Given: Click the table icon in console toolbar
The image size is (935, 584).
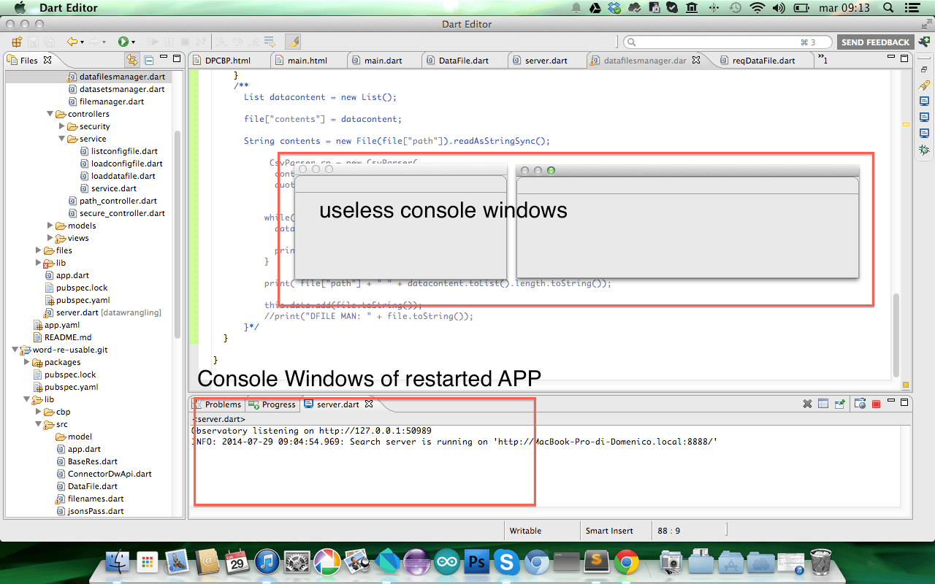Looking at the screenshot, I should [x=823, y=404].
